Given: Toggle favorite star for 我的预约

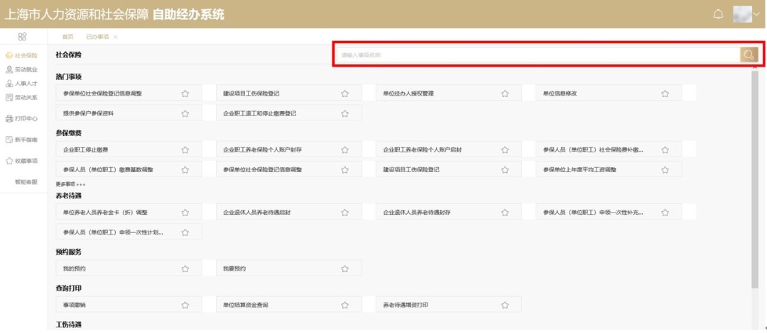Looking at the screenshot, I should point(185,269).
